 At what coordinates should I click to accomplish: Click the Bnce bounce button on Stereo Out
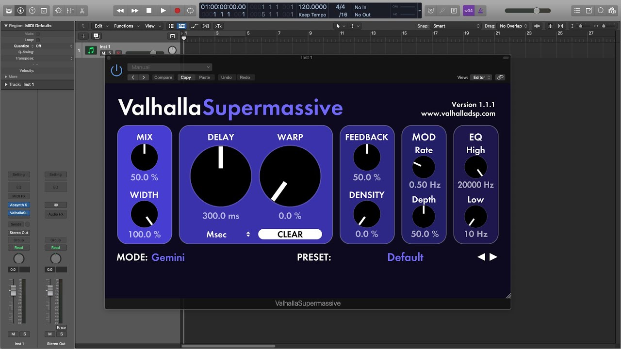pos(61,328)
